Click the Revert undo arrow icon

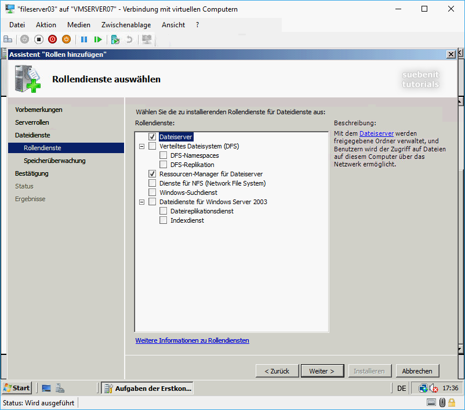click(129, 39)
